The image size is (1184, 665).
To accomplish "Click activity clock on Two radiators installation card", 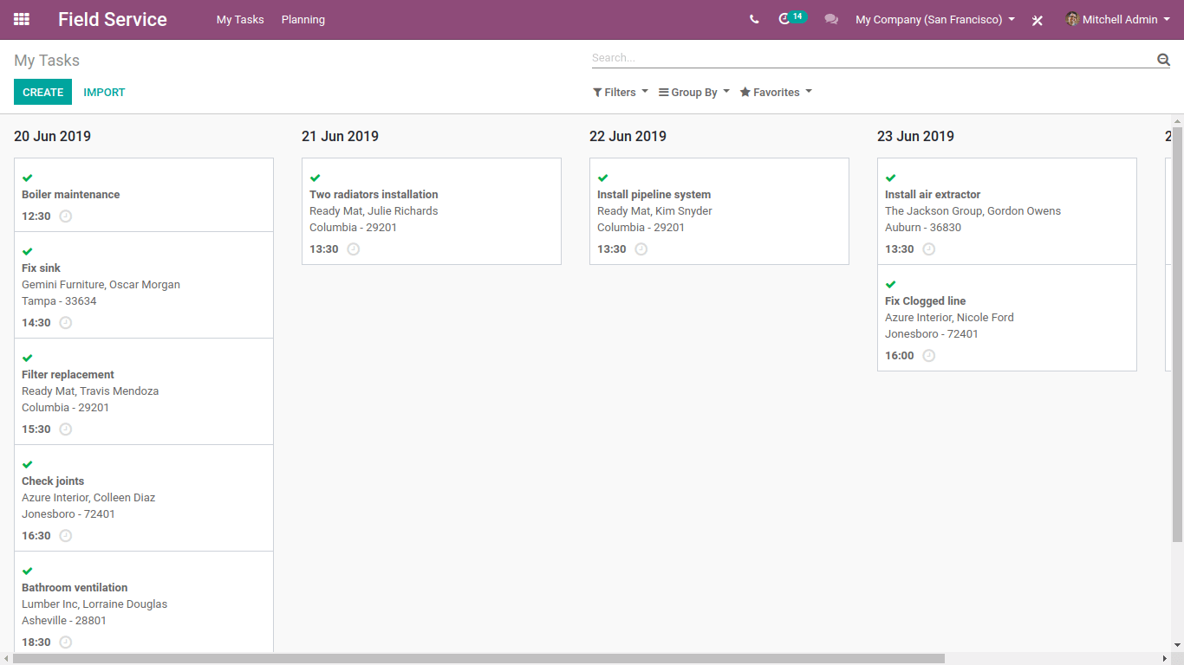I will tap(354, 249).
